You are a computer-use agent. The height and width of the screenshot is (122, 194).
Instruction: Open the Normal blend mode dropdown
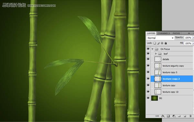(x=160, y=38)
